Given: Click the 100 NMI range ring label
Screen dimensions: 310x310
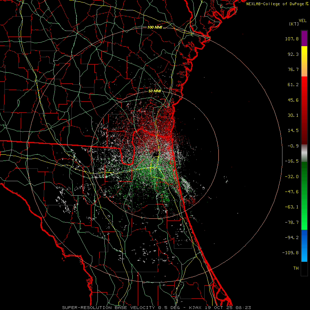Looking at the screenshot, I should 155,27.
